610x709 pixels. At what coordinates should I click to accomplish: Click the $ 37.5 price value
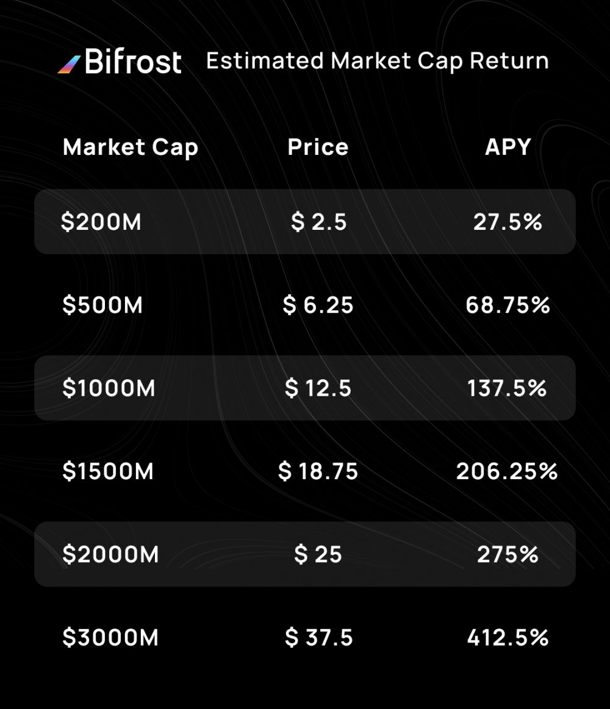point(318,638)
